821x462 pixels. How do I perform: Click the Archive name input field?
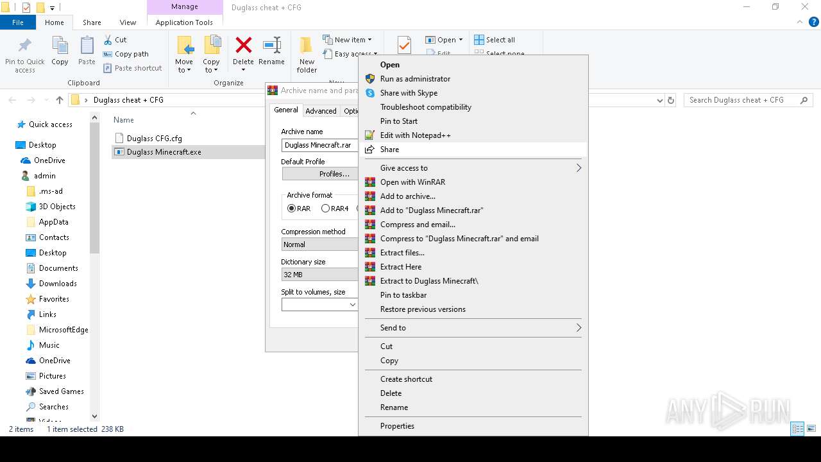pos(319,145)
